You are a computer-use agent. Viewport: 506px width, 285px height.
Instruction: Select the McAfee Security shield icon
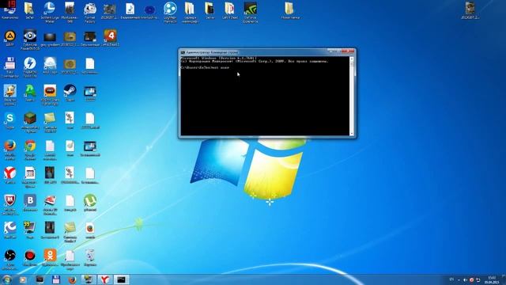10,200
